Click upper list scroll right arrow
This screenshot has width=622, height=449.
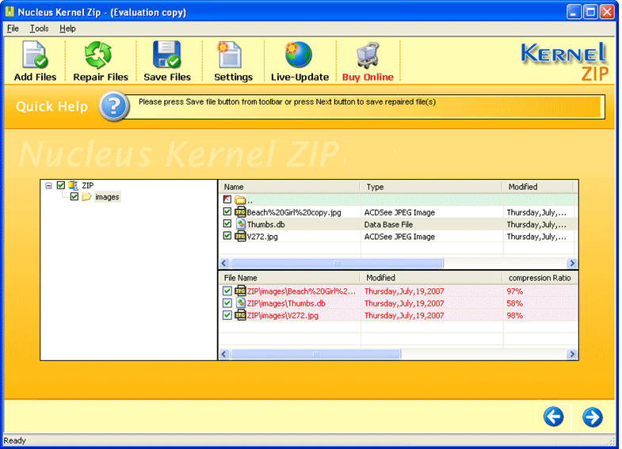coord(572,263)
